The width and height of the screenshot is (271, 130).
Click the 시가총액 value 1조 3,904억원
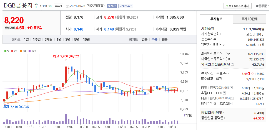tap(254, 29)
